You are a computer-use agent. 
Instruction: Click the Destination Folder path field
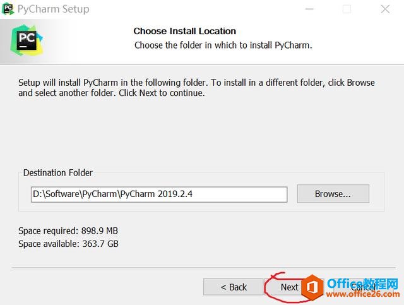click(159, 194)
